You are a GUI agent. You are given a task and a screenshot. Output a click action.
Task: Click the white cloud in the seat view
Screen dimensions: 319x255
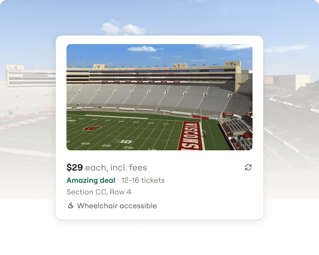(142, 49)
